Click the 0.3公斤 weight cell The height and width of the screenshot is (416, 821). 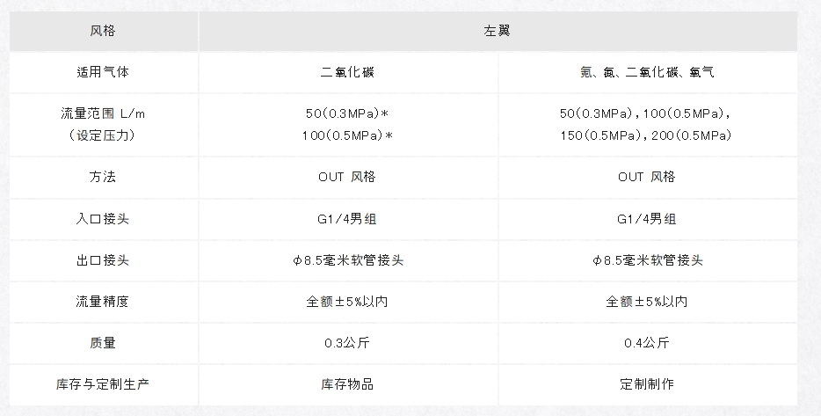348,343
